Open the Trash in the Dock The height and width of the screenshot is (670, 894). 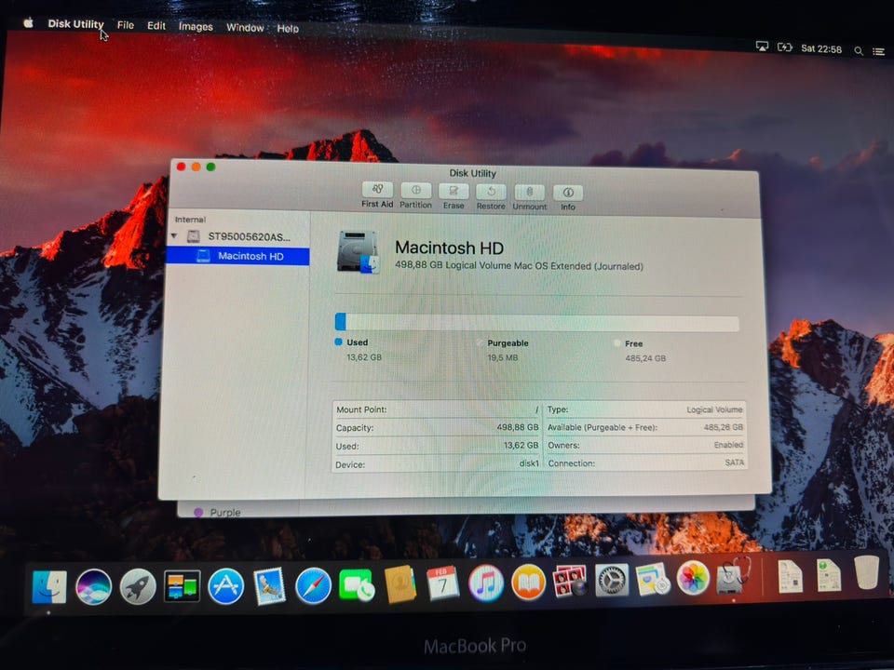coord(866,574)
